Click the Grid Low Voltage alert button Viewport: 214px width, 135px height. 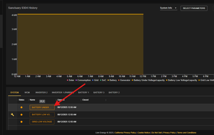[42, 122]
